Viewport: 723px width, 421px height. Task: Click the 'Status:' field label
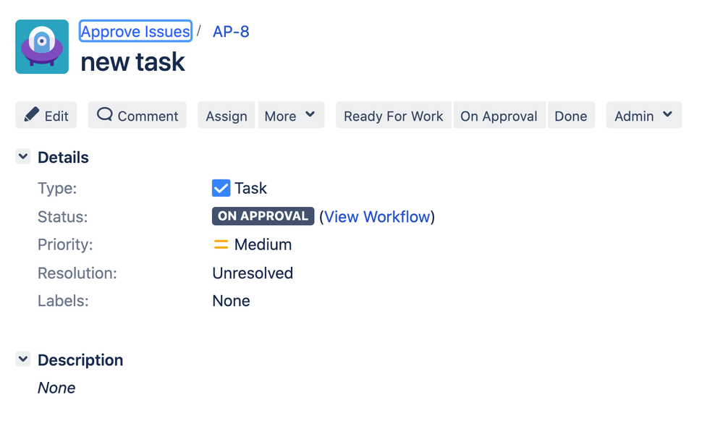point(63,217)
